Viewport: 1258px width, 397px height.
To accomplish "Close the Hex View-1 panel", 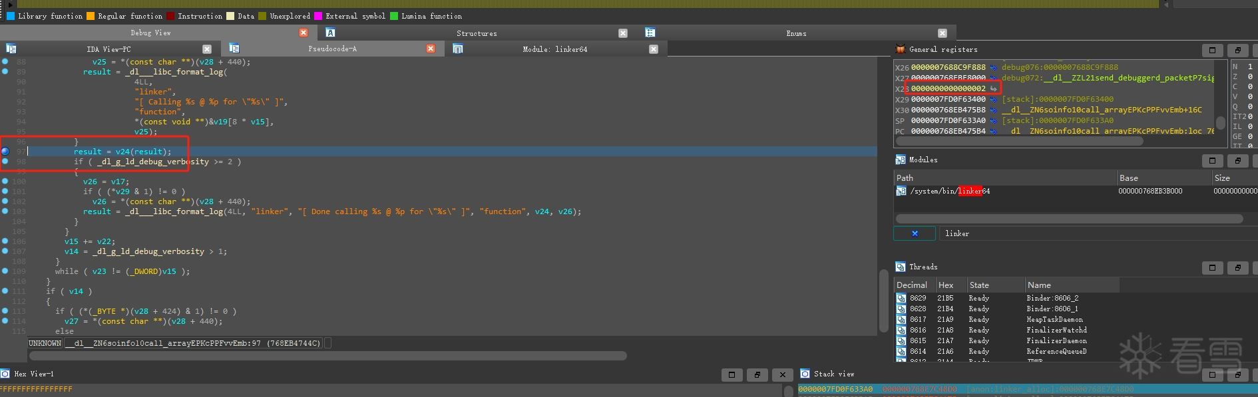I will pos(782,374).
